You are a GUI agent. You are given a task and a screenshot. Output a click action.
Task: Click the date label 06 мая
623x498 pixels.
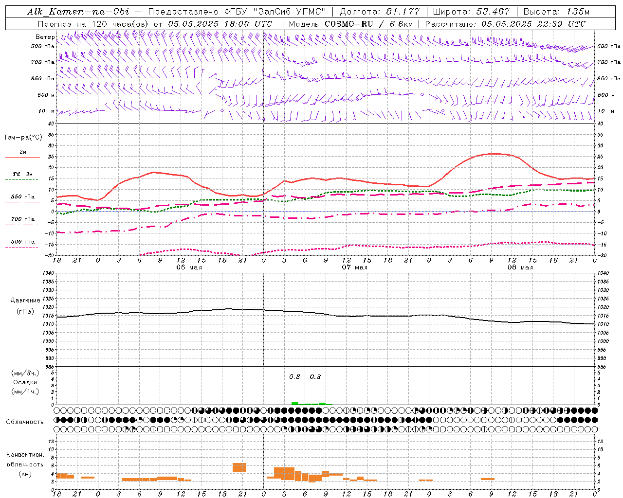(189, 267)
